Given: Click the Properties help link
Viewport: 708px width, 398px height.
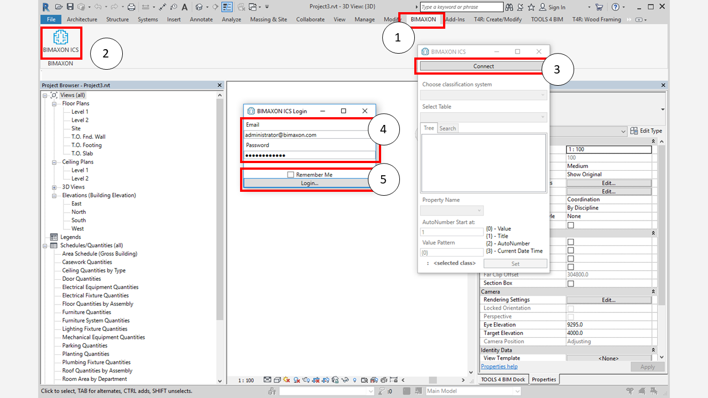Looking at the screenshot, I should pyautogui.click(x=499, y=366).
